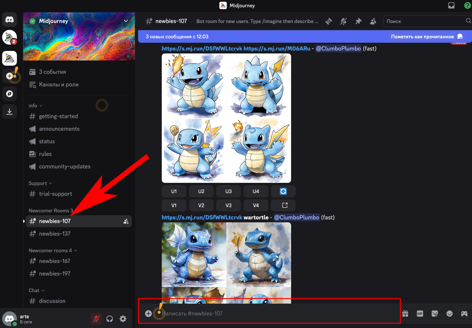
Task: Add a new server
Action: click(10, 76)
